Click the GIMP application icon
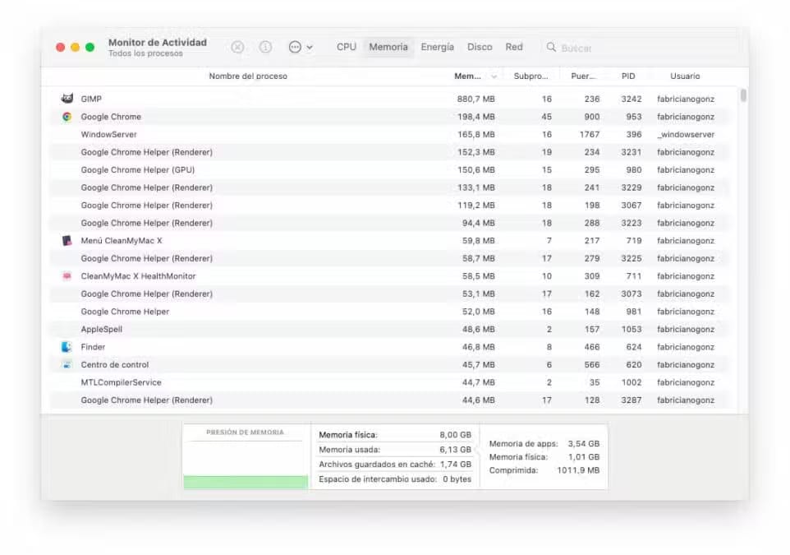The image size is (790, 555). tap(67, 99)
